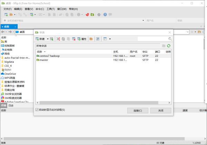Click the cut scissors icon in session dialog

58,39
